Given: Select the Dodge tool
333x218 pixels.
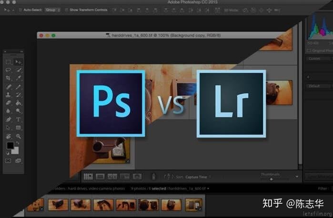Looking at the screenshot, I should (18, 111).
